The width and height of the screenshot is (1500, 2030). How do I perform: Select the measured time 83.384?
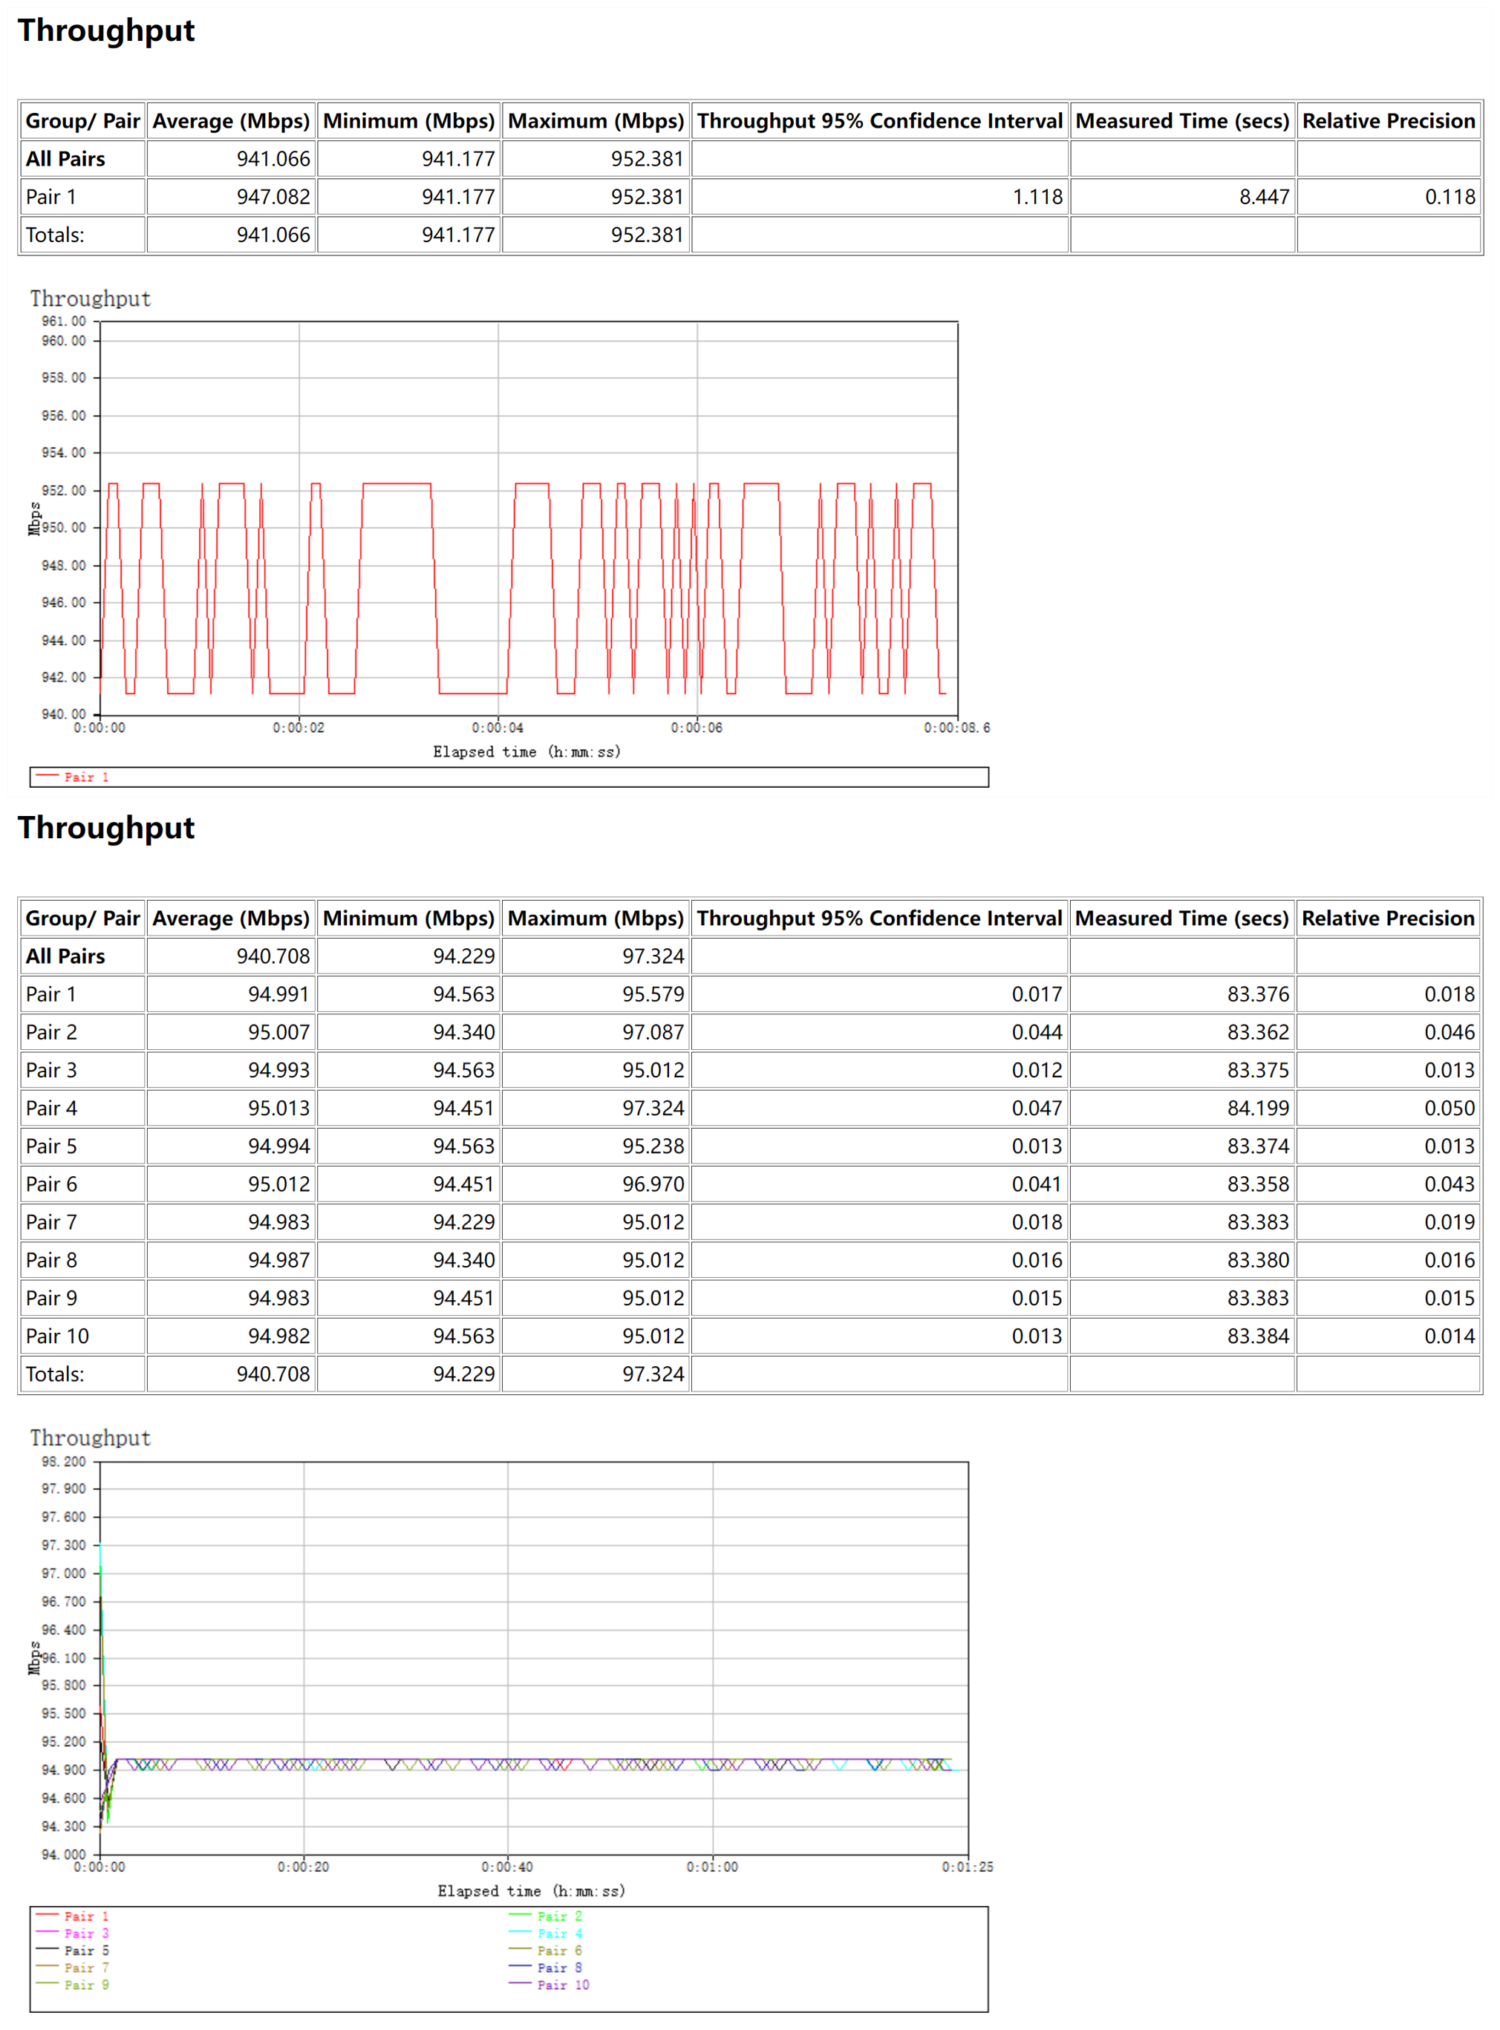1258,1337
